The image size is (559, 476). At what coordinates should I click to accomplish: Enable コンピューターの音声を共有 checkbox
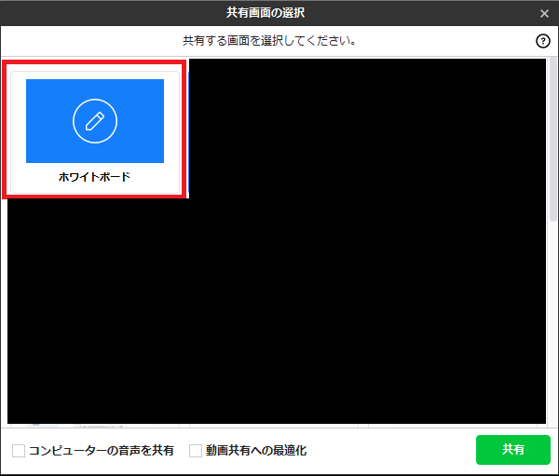click(x=19, y=451)
